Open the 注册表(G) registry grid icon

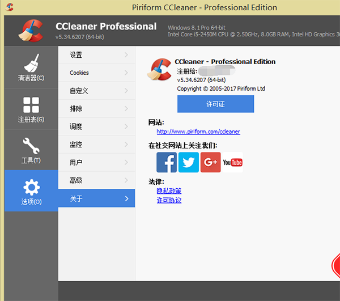click(x=31, y=105)
